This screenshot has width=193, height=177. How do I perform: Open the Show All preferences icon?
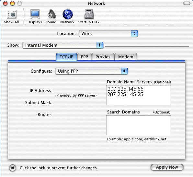point(12,14)
